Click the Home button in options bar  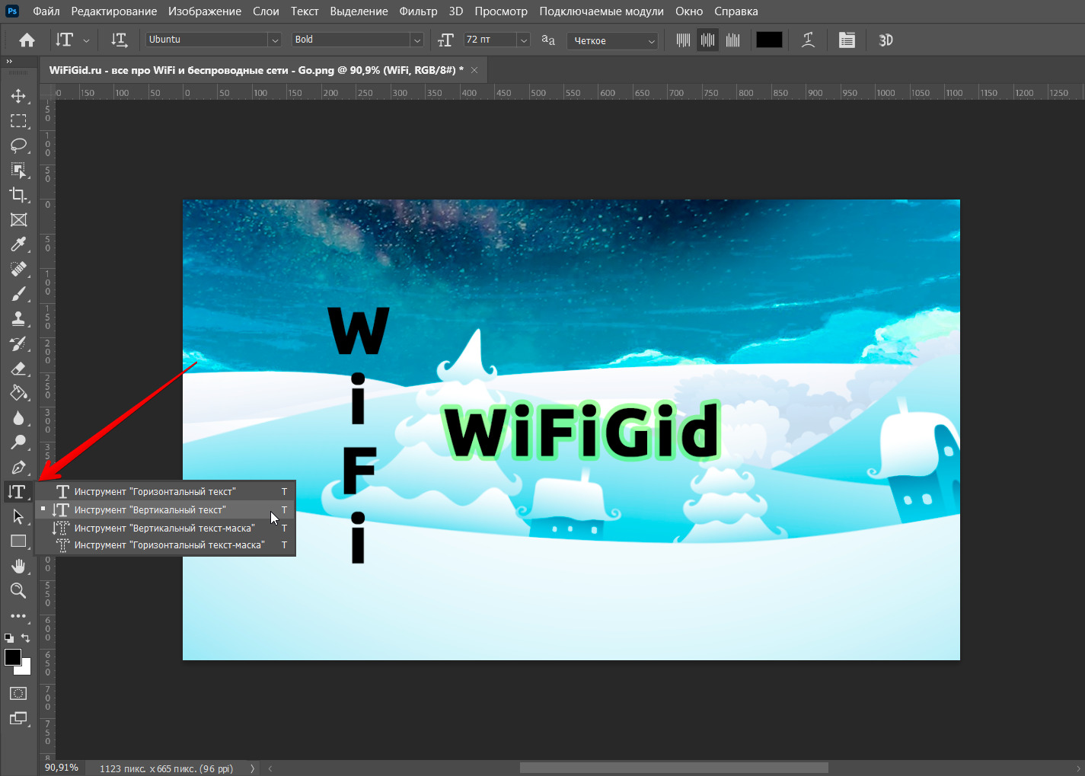tap(27, 40)
